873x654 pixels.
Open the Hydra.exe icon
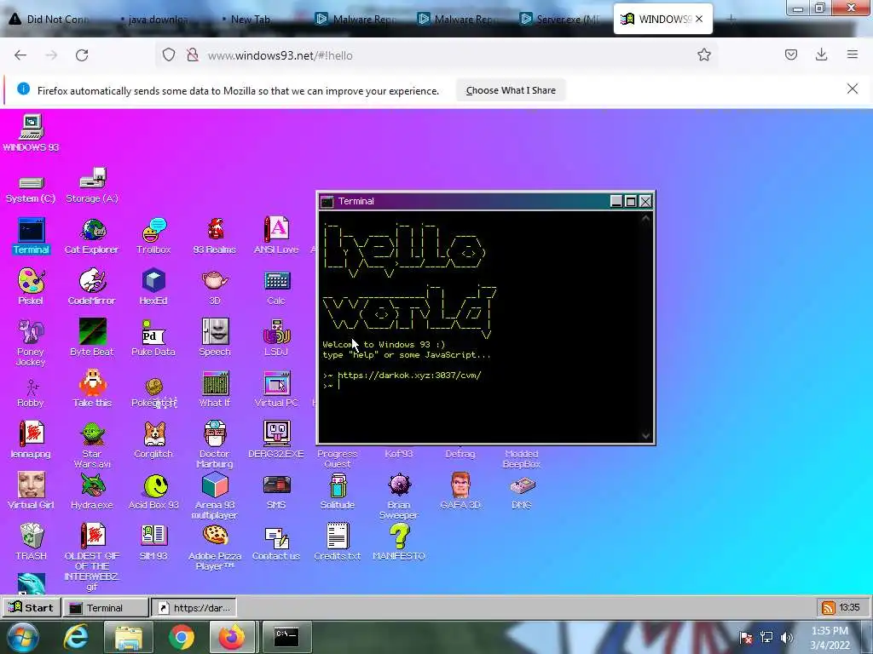pos(92,491)
